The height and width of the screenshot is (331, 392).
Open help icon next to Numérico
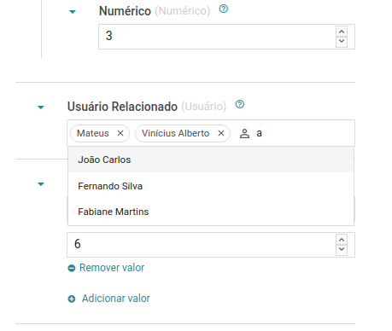(224, 9)
